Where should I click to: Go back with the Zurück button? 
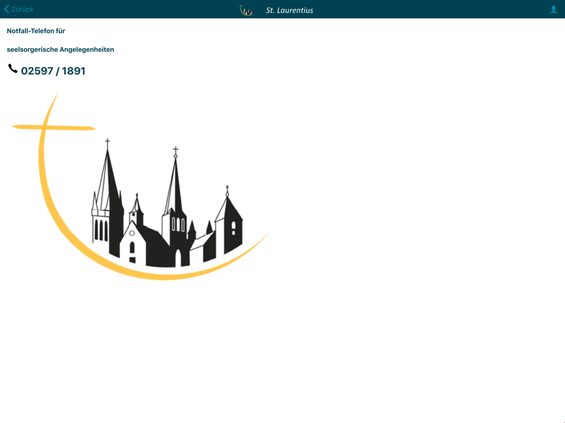tap(19, 10)
